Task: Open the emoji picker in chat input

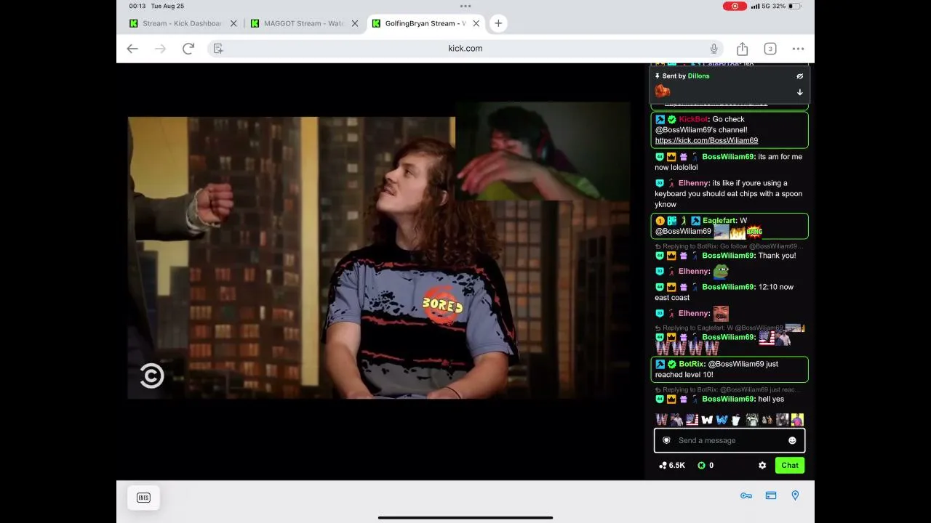Action: tap(792, 440)
